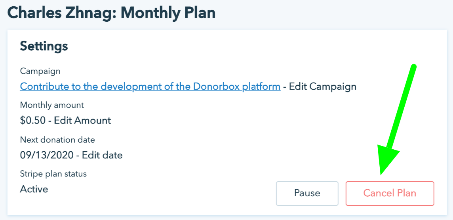The image size is (453, 220).
Task: Click Edit date beside 09/13/2020
Action: (102, 155)
